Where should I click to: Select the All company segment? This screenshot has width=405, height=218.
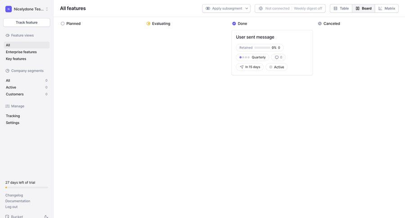coord(27,81)
